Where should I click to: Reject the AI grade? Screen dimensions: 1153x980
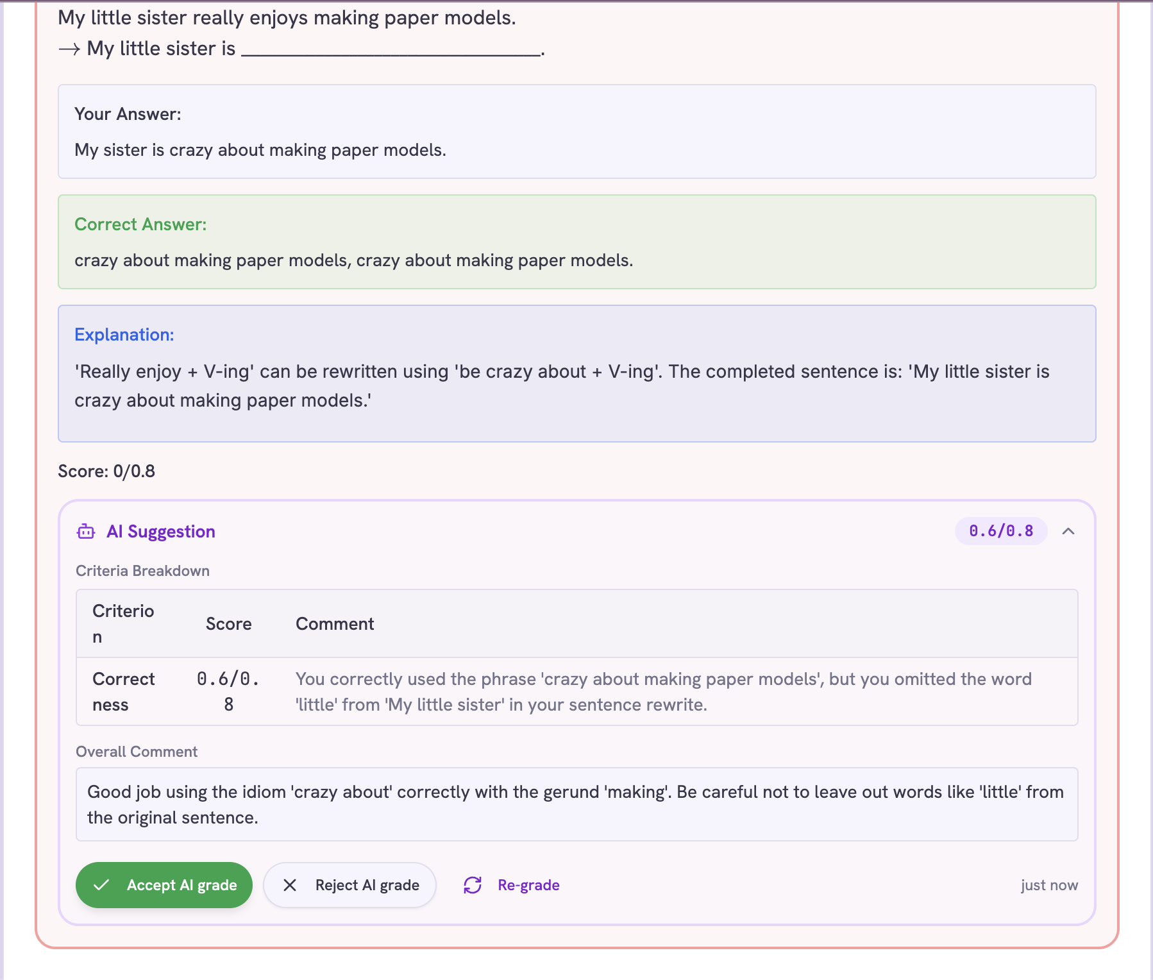point(350,885)
